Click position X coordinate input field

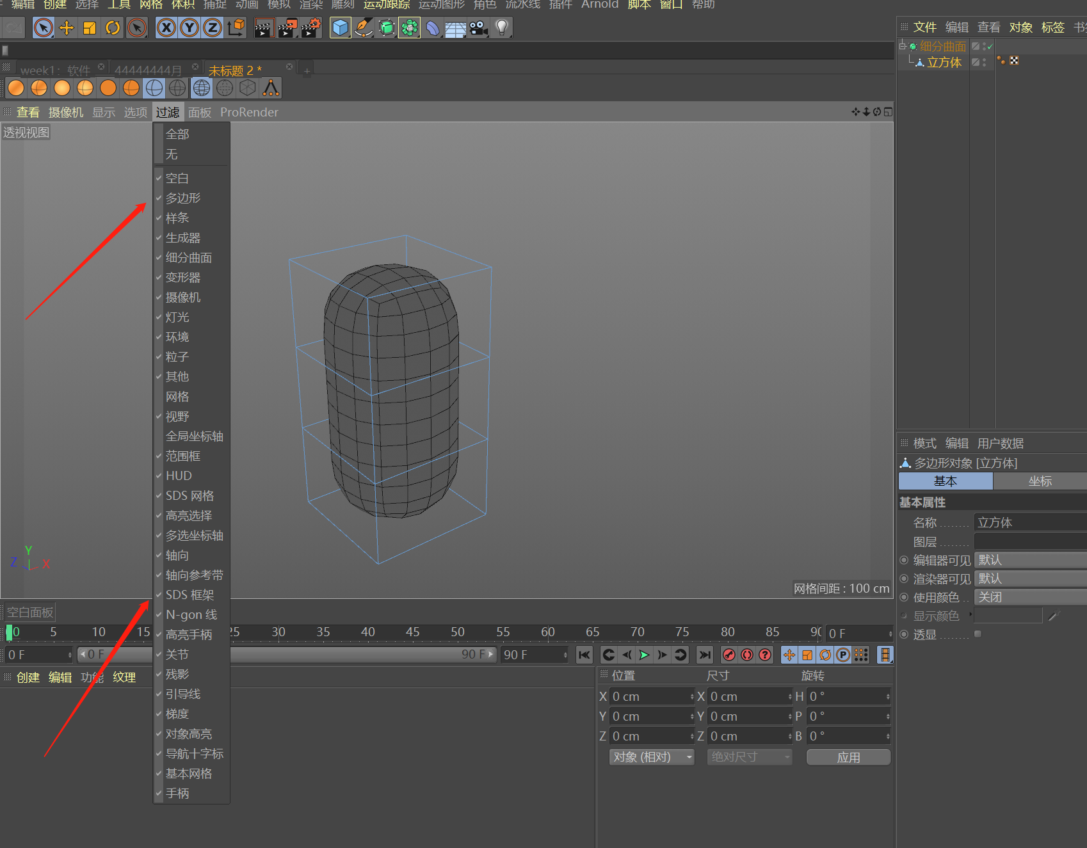652,697
